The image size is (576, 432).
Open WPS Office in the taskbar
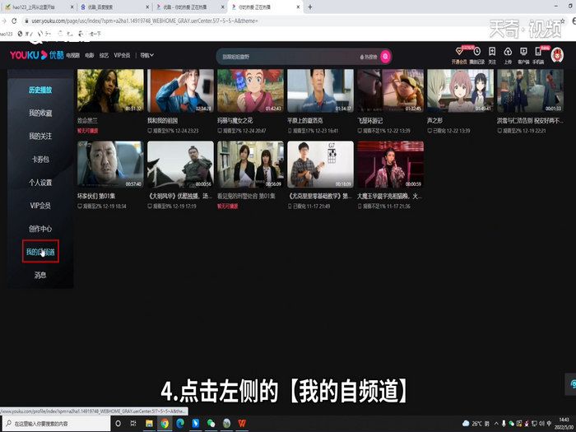(242, 423)
